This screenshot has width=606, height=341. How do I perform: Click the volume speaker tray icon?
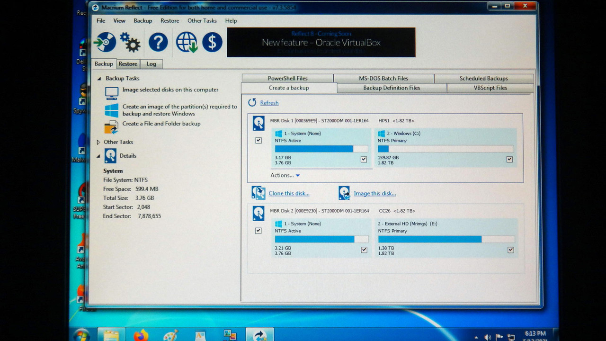tap(488, 337)
